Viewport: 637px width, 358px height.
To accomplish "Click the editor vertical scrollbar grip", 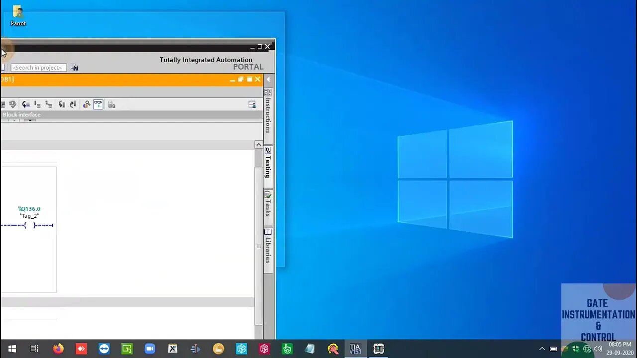I will pos(258,246).
